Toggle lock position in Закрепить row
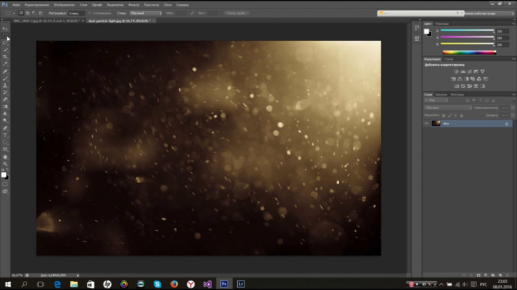 click(455, 116)
